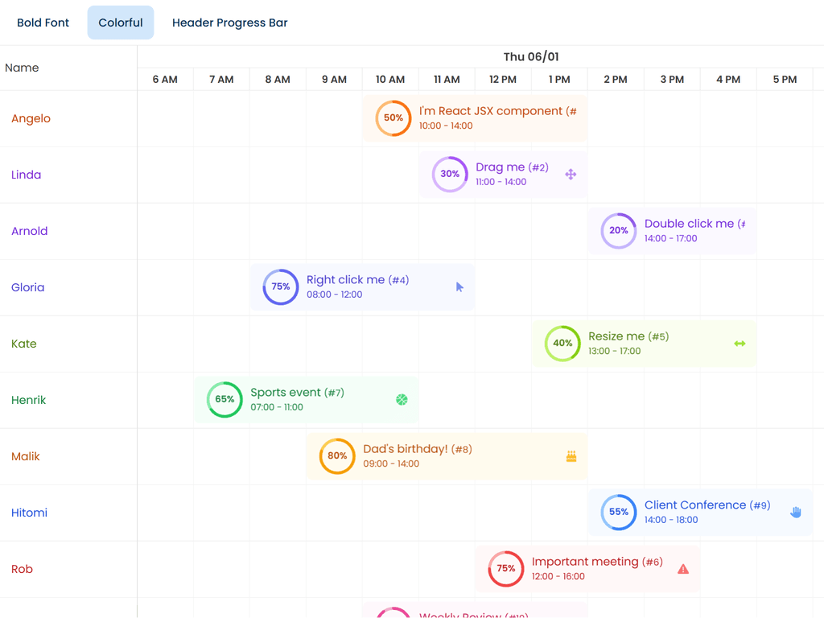Toggle the Bold Font option

click(x=43, y=23)
